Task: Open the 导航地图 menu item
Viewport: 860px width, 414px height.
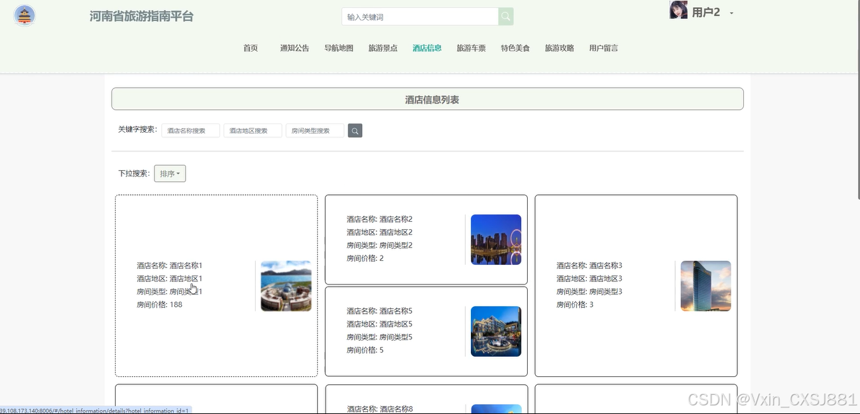Action: click(x=339, y=48)
